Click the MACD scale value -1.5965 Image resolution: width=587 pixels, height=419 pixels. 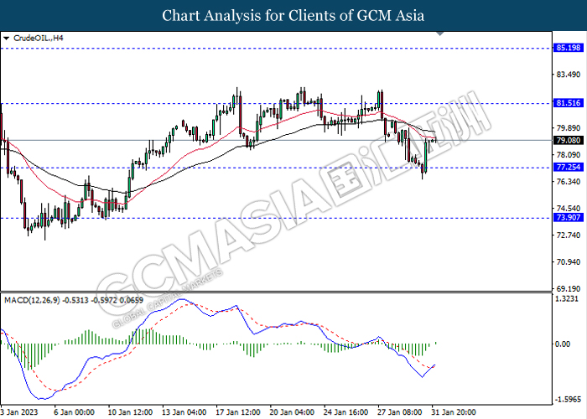click(x=568, y=400)
